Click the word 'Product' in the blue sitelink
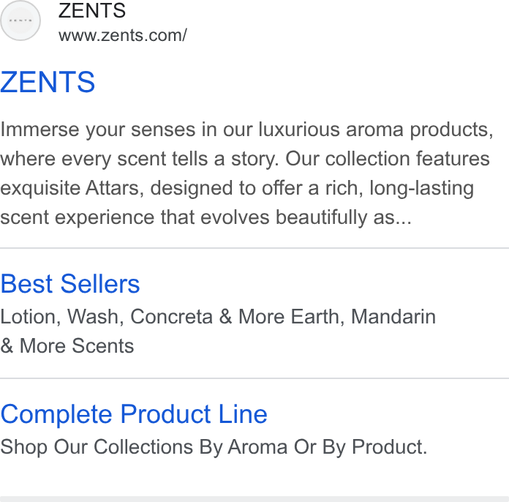This screenshot has width=509, height=502. click(165, 414)
